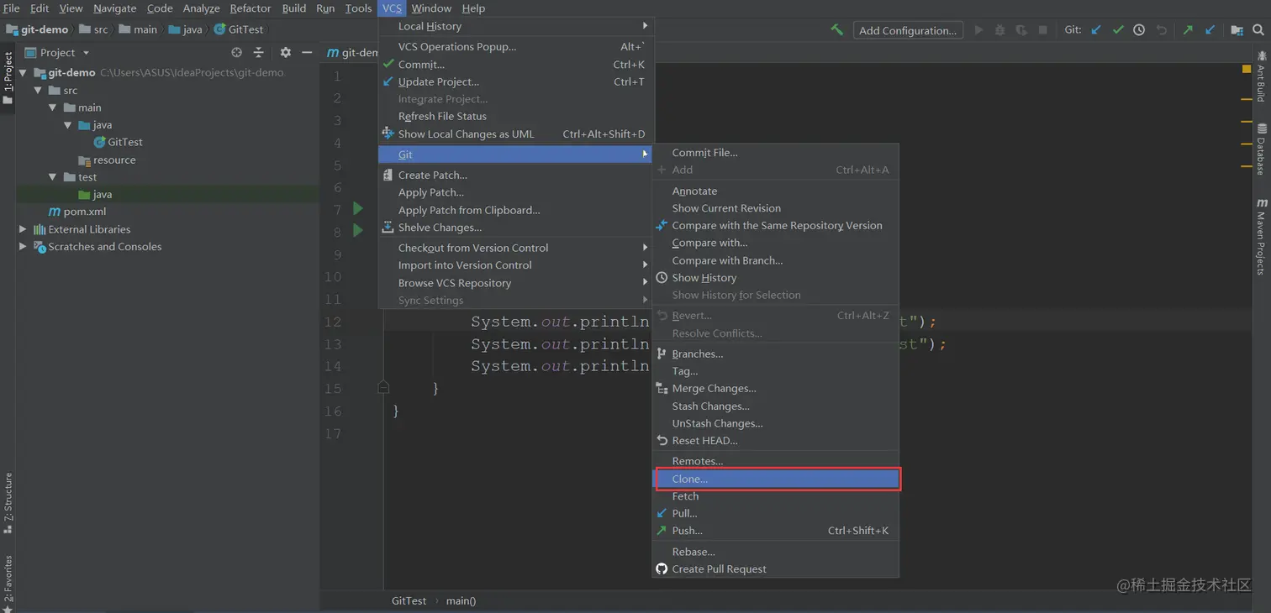The image size is (1271, 613).
Task: Click Pull... in the Git submenu
Action: click(776, 513)
